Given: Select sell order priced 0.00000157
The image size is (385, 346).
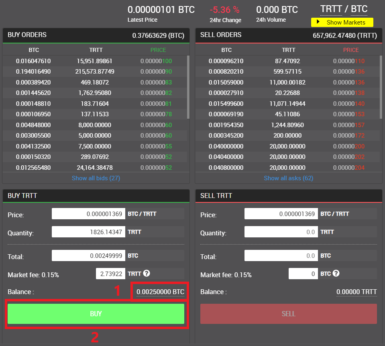Looking at the screenshot, I should tap(287, 125).
